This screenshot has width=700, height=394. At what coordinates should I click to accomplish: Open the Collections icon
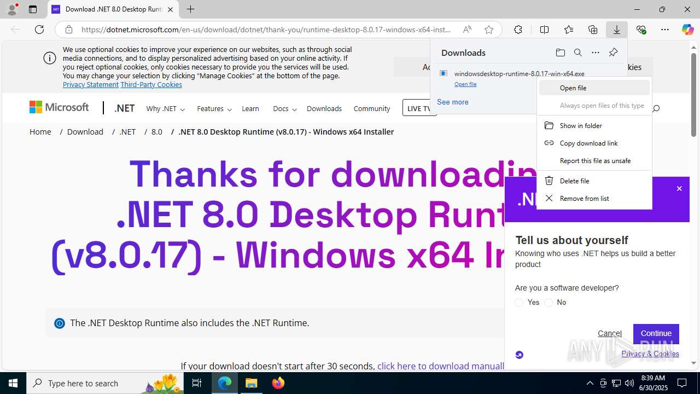point(593,30)
